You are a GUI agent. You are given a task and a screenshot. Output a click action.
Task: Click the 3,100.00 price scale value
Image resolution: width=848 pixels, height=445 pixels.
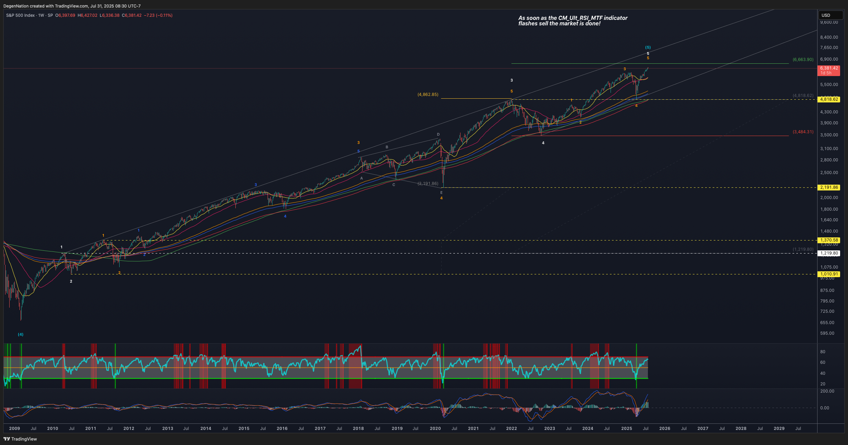click(x=829, y=148)
